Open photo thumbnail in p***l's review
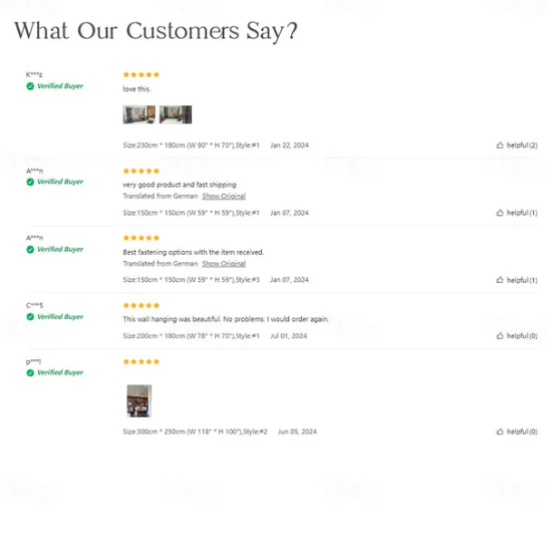 139,400
